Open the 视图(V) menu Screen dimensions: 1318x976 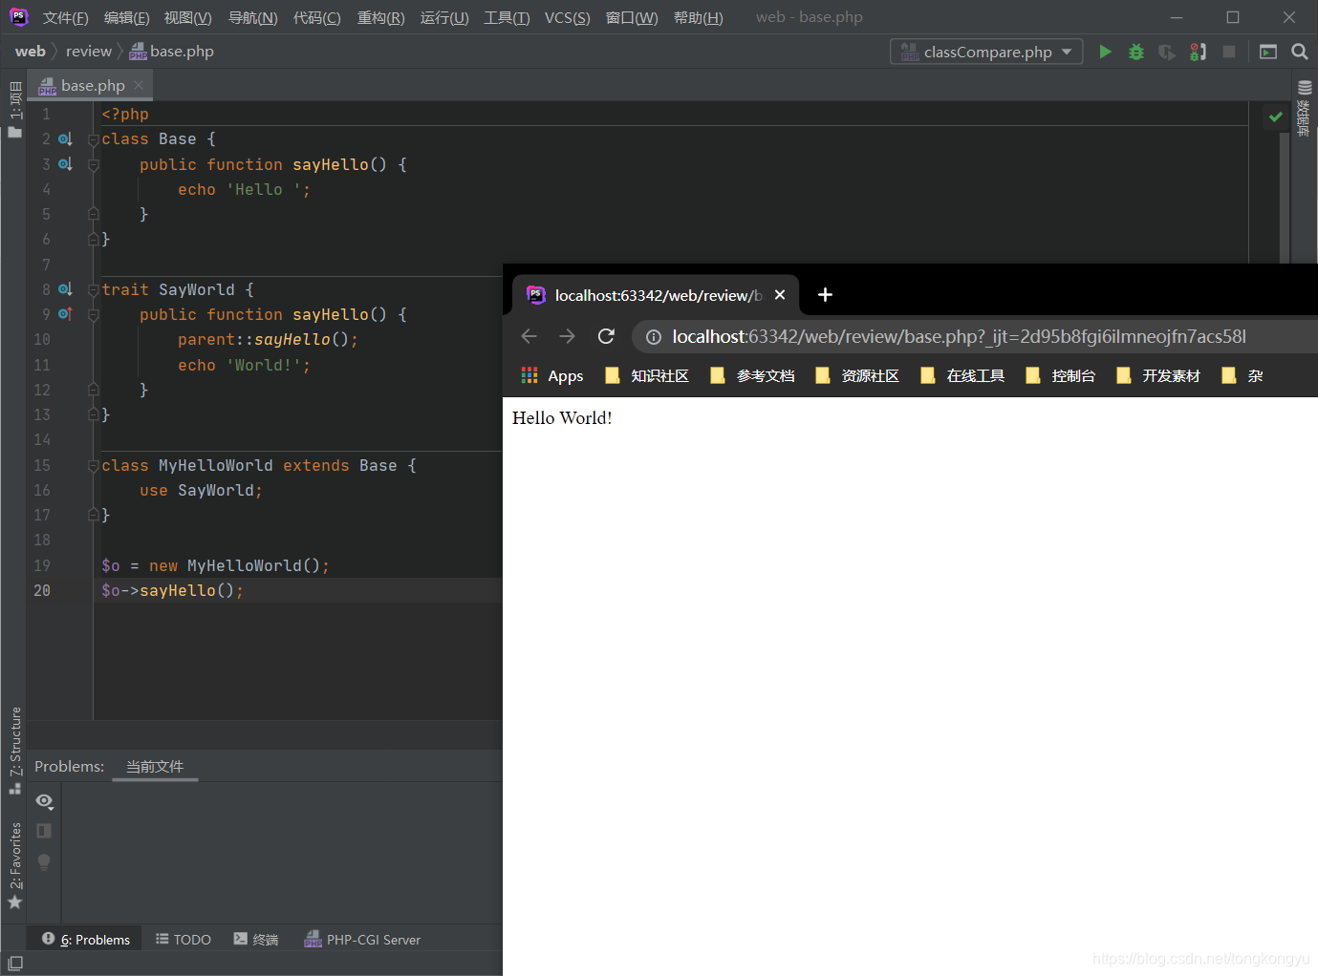[x=187, y=18]
